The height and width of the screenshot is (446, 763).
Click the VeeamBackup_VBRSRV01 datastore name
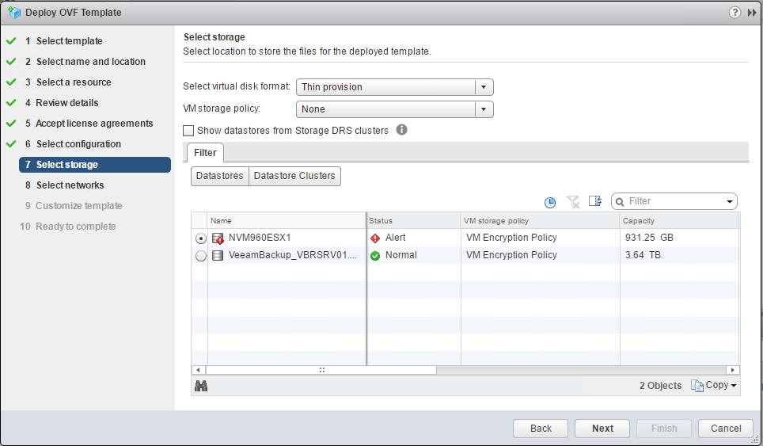pos(292,255)
